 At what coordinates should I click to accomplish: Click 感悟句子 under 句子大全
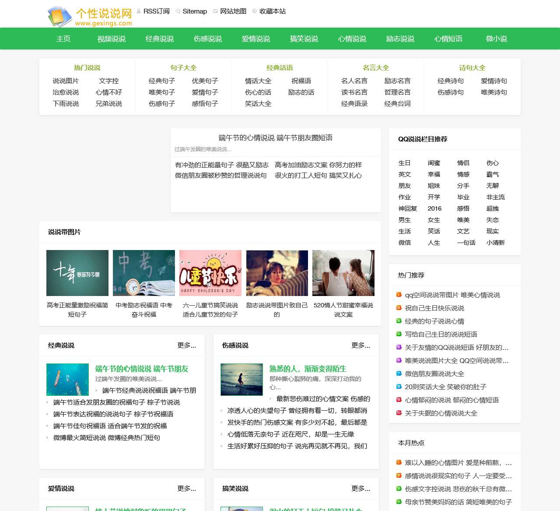click(x=205, y=104)
